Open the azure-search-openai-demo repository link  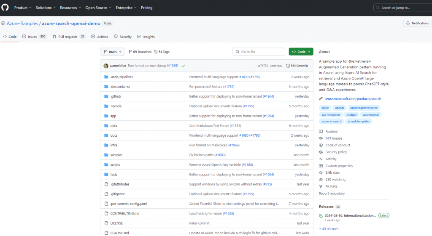pos(71,24)
